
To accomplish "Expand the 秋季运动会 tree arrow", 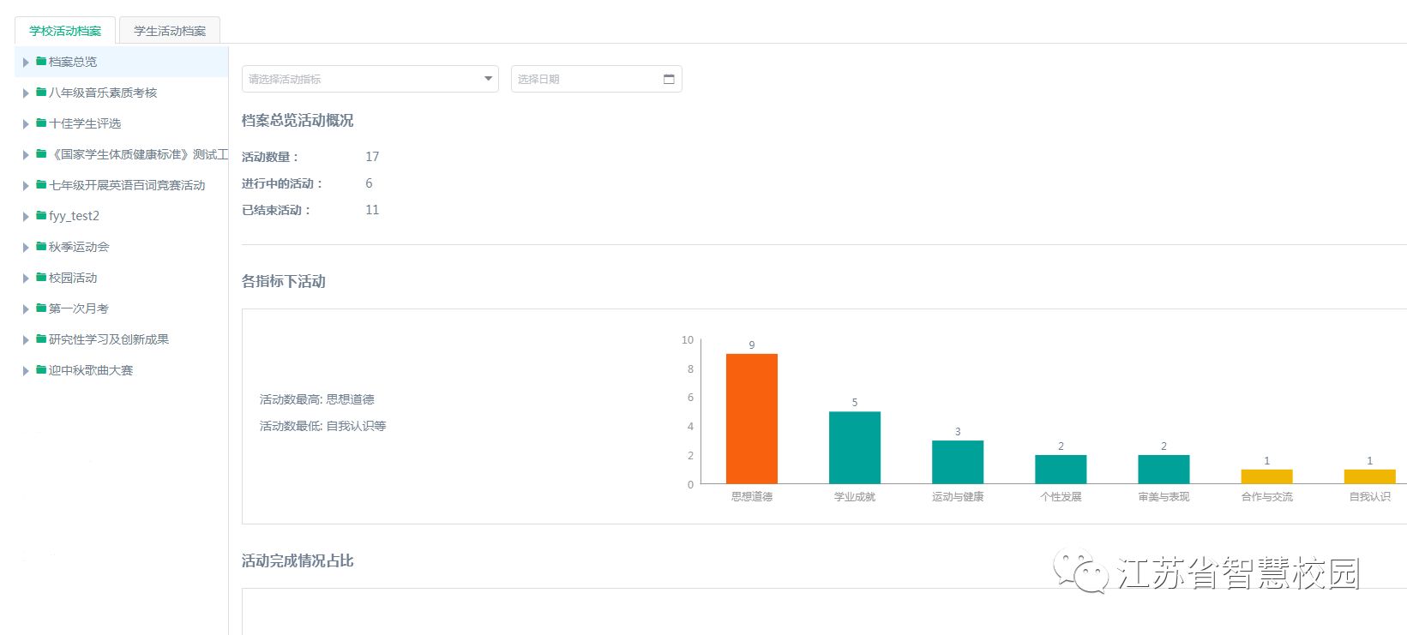I will [x=26, y=248].
